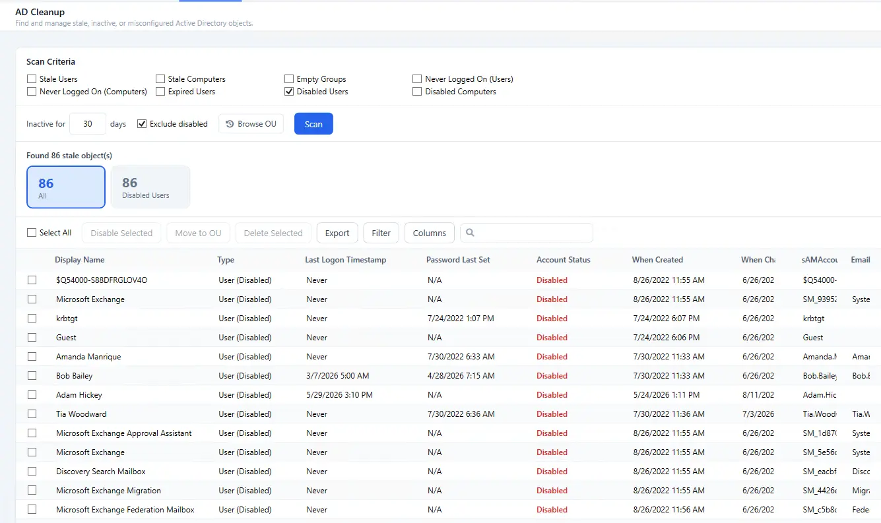
Task: Open the Filter options
Action: tap(381, 233)
